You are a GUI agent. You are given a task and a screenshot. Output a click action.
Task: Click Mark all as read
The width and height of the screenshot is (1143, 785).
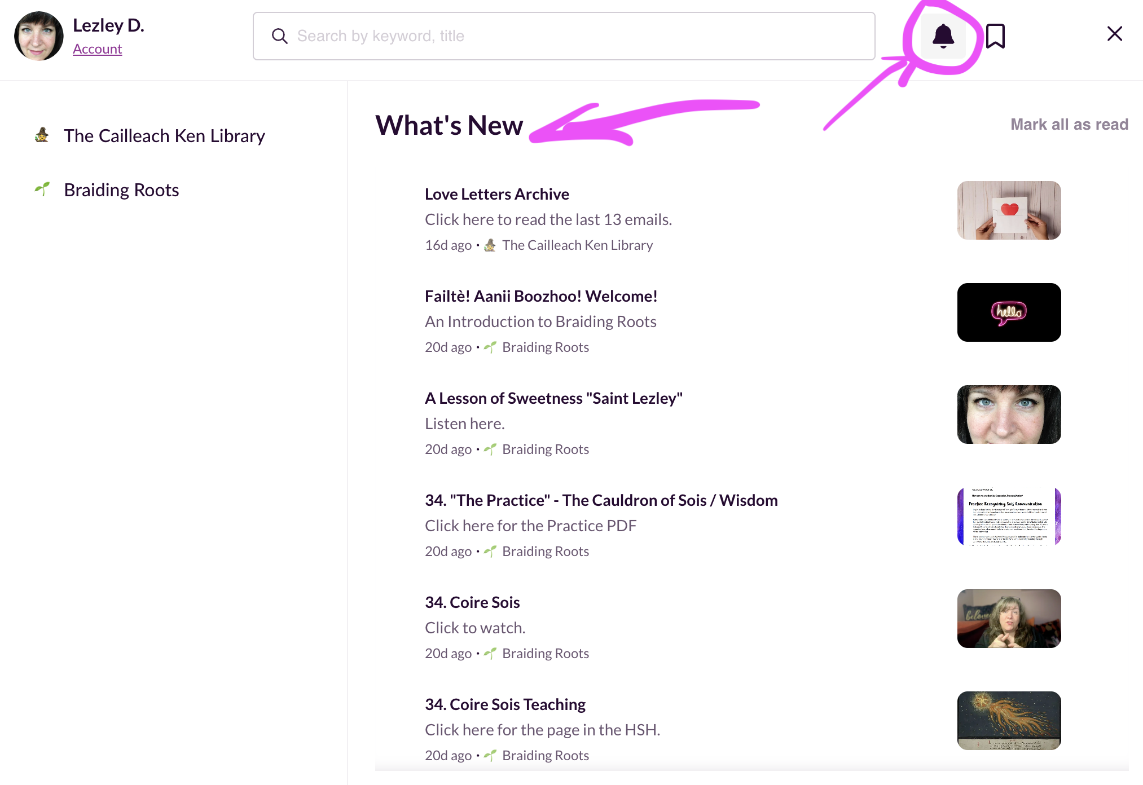click(x=1069, y=125)
